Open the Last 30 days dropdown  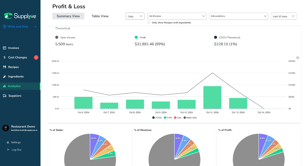[x=283, y=16]
